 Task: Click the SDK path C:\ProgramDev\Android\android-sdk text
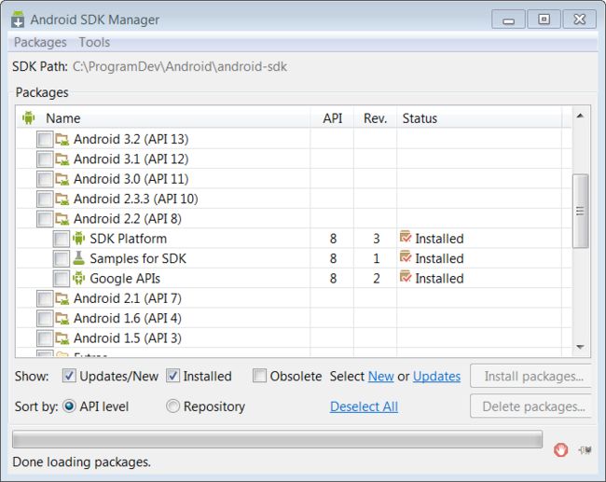(180, 66)
